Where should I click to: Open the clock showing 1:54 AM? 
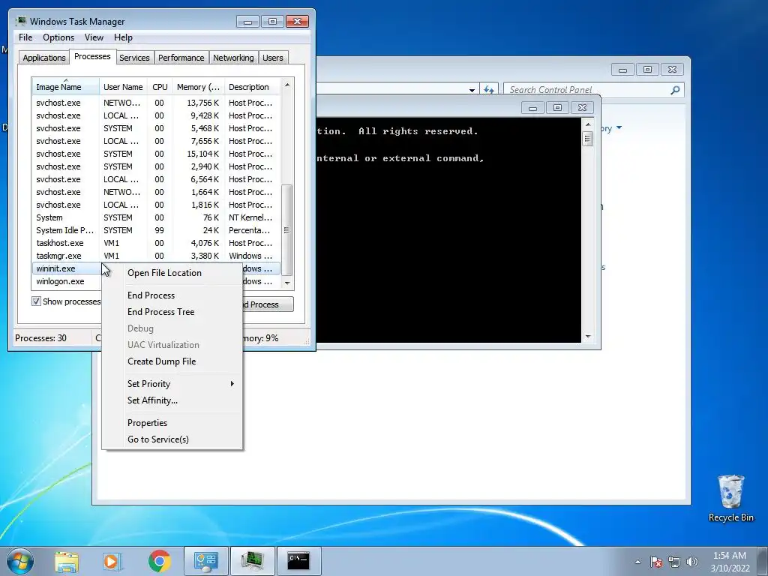point(730,561)
